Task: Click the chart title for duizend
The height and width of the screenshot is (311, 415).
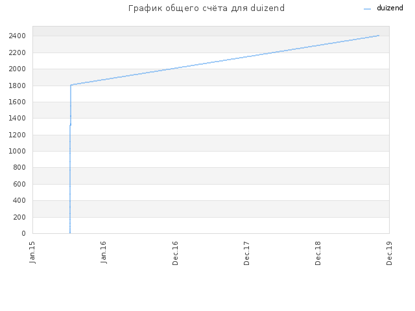Action: [x=206, y=8]
